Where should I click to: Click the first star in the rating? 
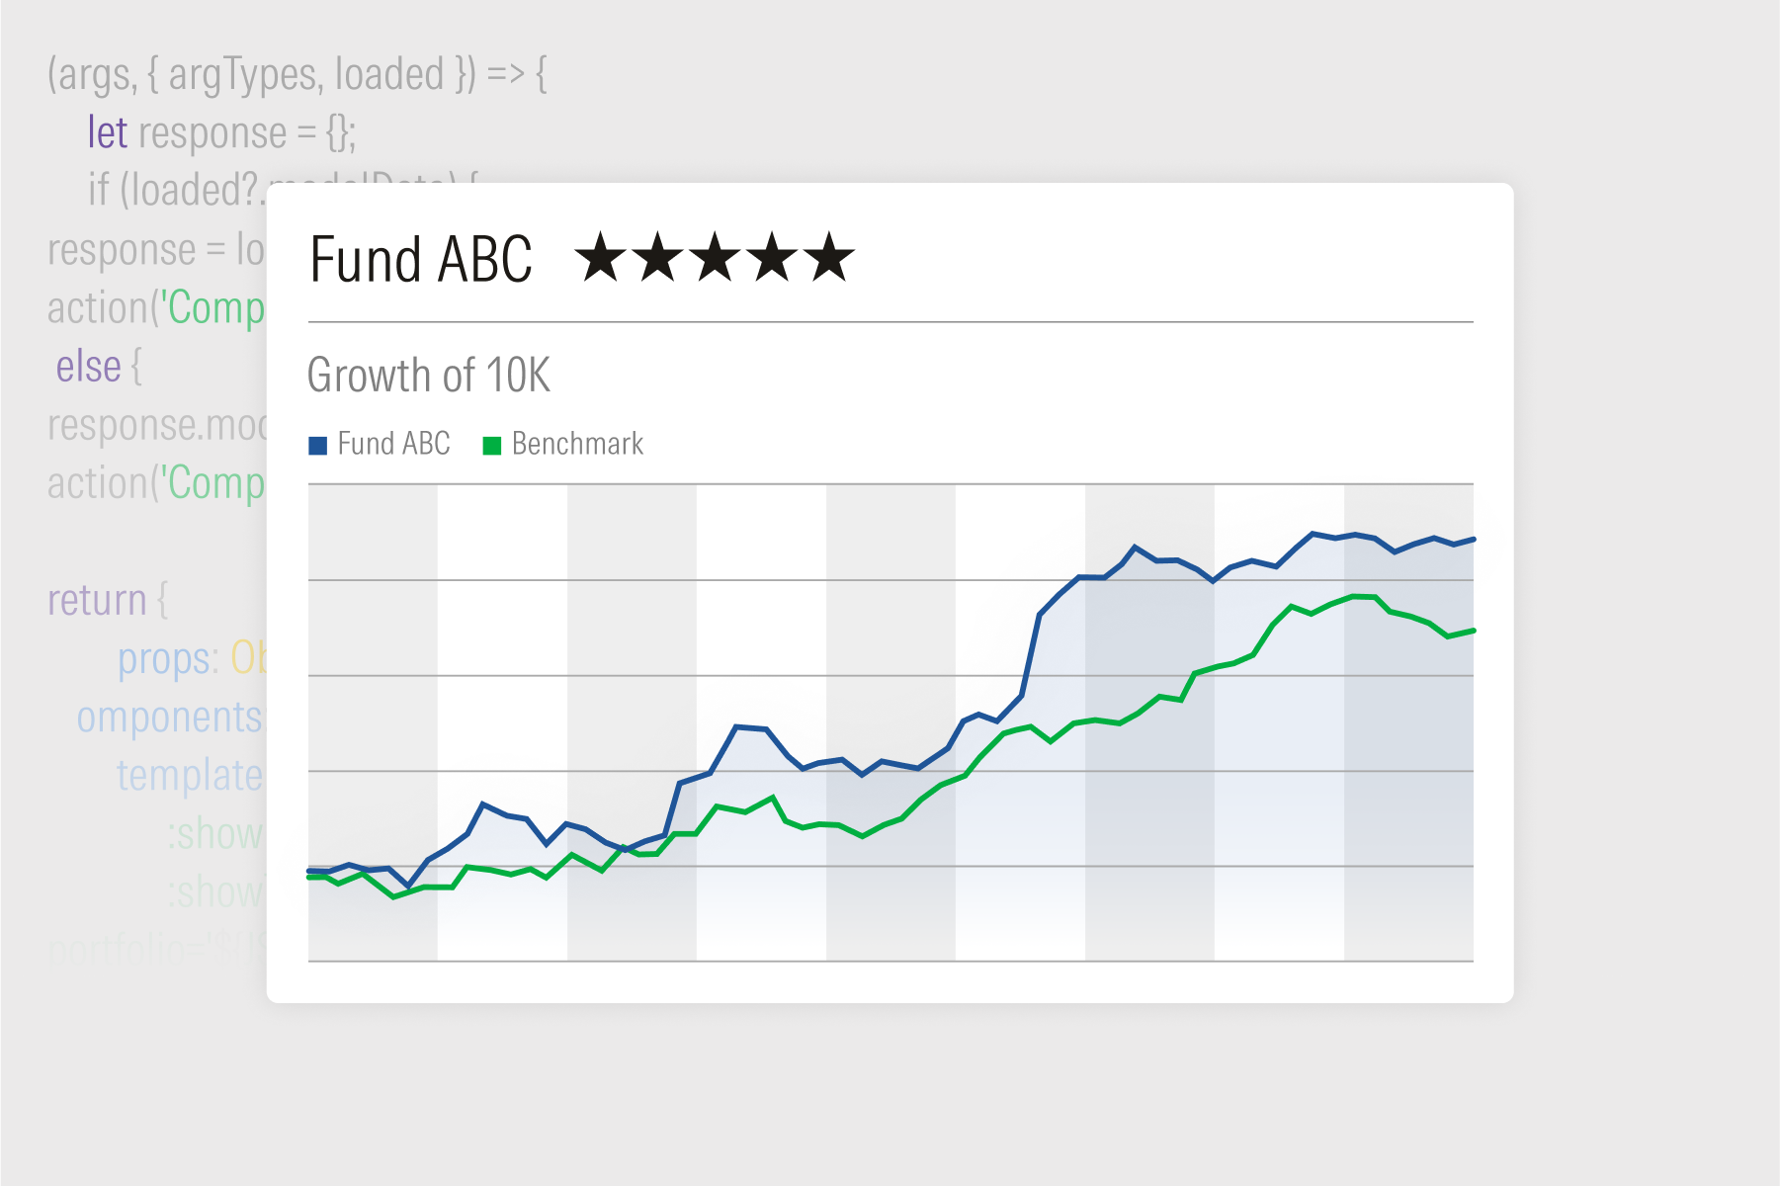pyautogui.click(x=601, y=258)
